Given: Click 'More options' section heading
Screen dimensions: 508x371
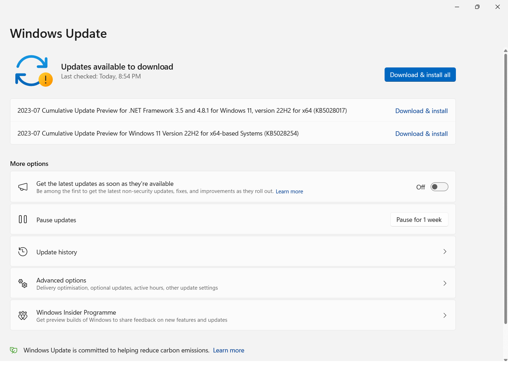Looking at the screenshot, I should point(29,164).
